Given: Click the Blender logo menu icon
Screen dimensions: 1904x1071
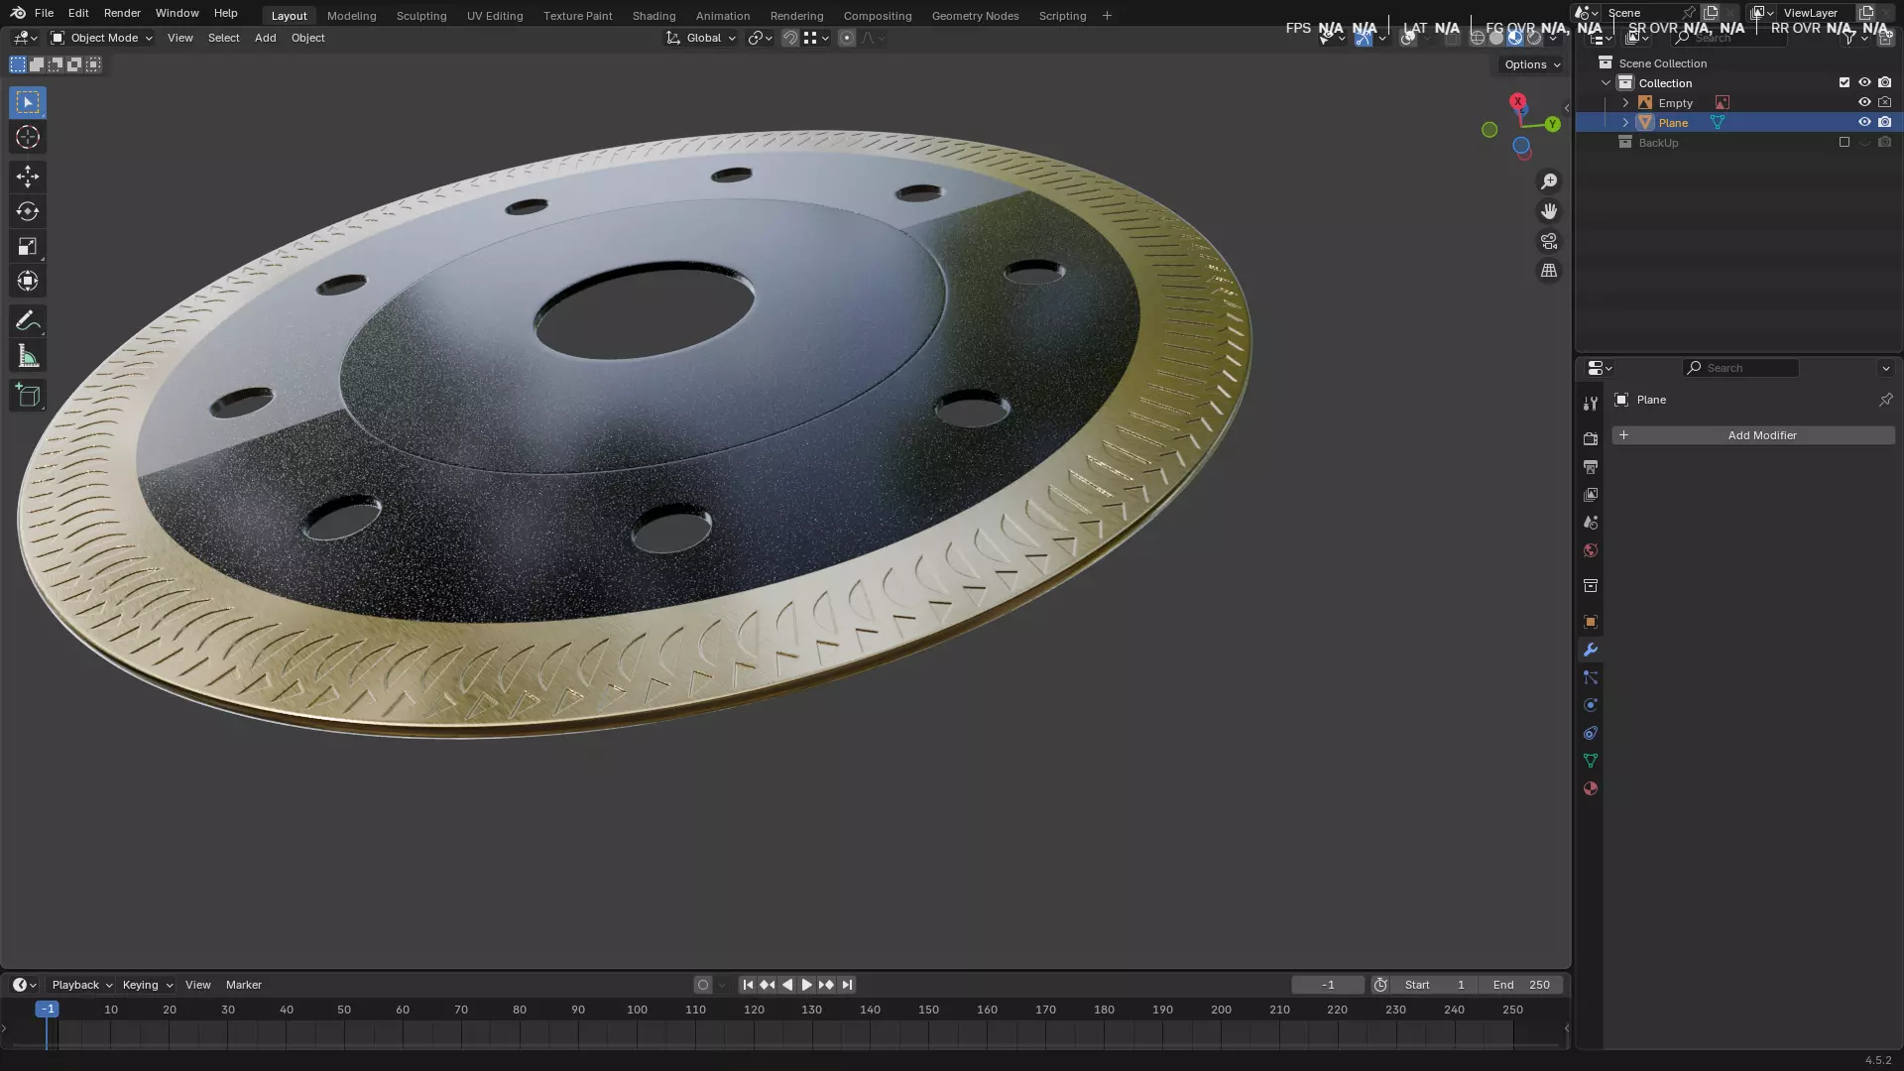Looking at the screenshot, I should click(18, 13).
